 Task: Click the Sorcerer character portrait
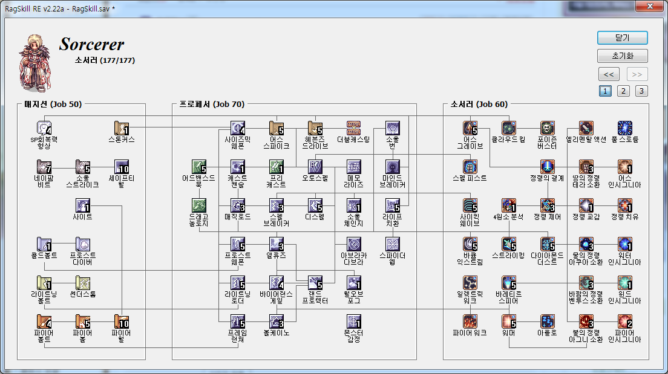[x=35, y=63]
